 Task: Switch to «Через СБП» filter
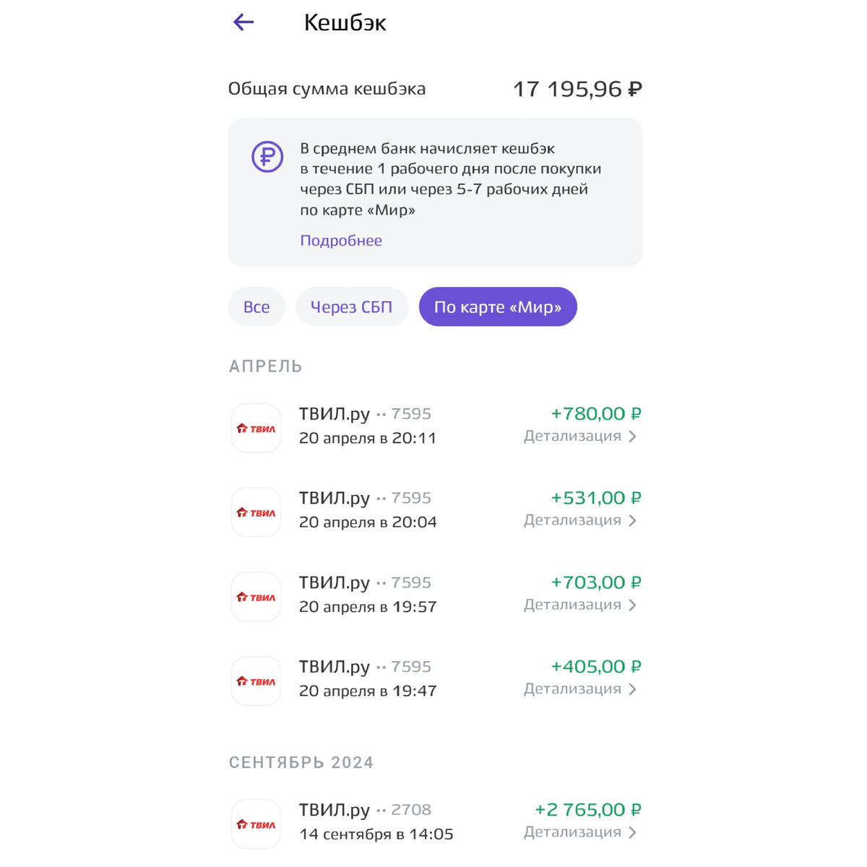pos(352,307)
